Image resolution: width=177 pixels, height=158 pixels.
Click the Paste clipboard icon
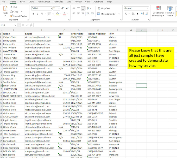(5, 9)
